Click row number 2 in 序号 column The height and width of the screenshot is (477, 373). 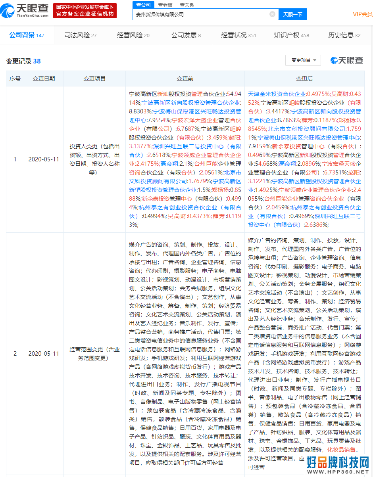[x=15, y=354]
